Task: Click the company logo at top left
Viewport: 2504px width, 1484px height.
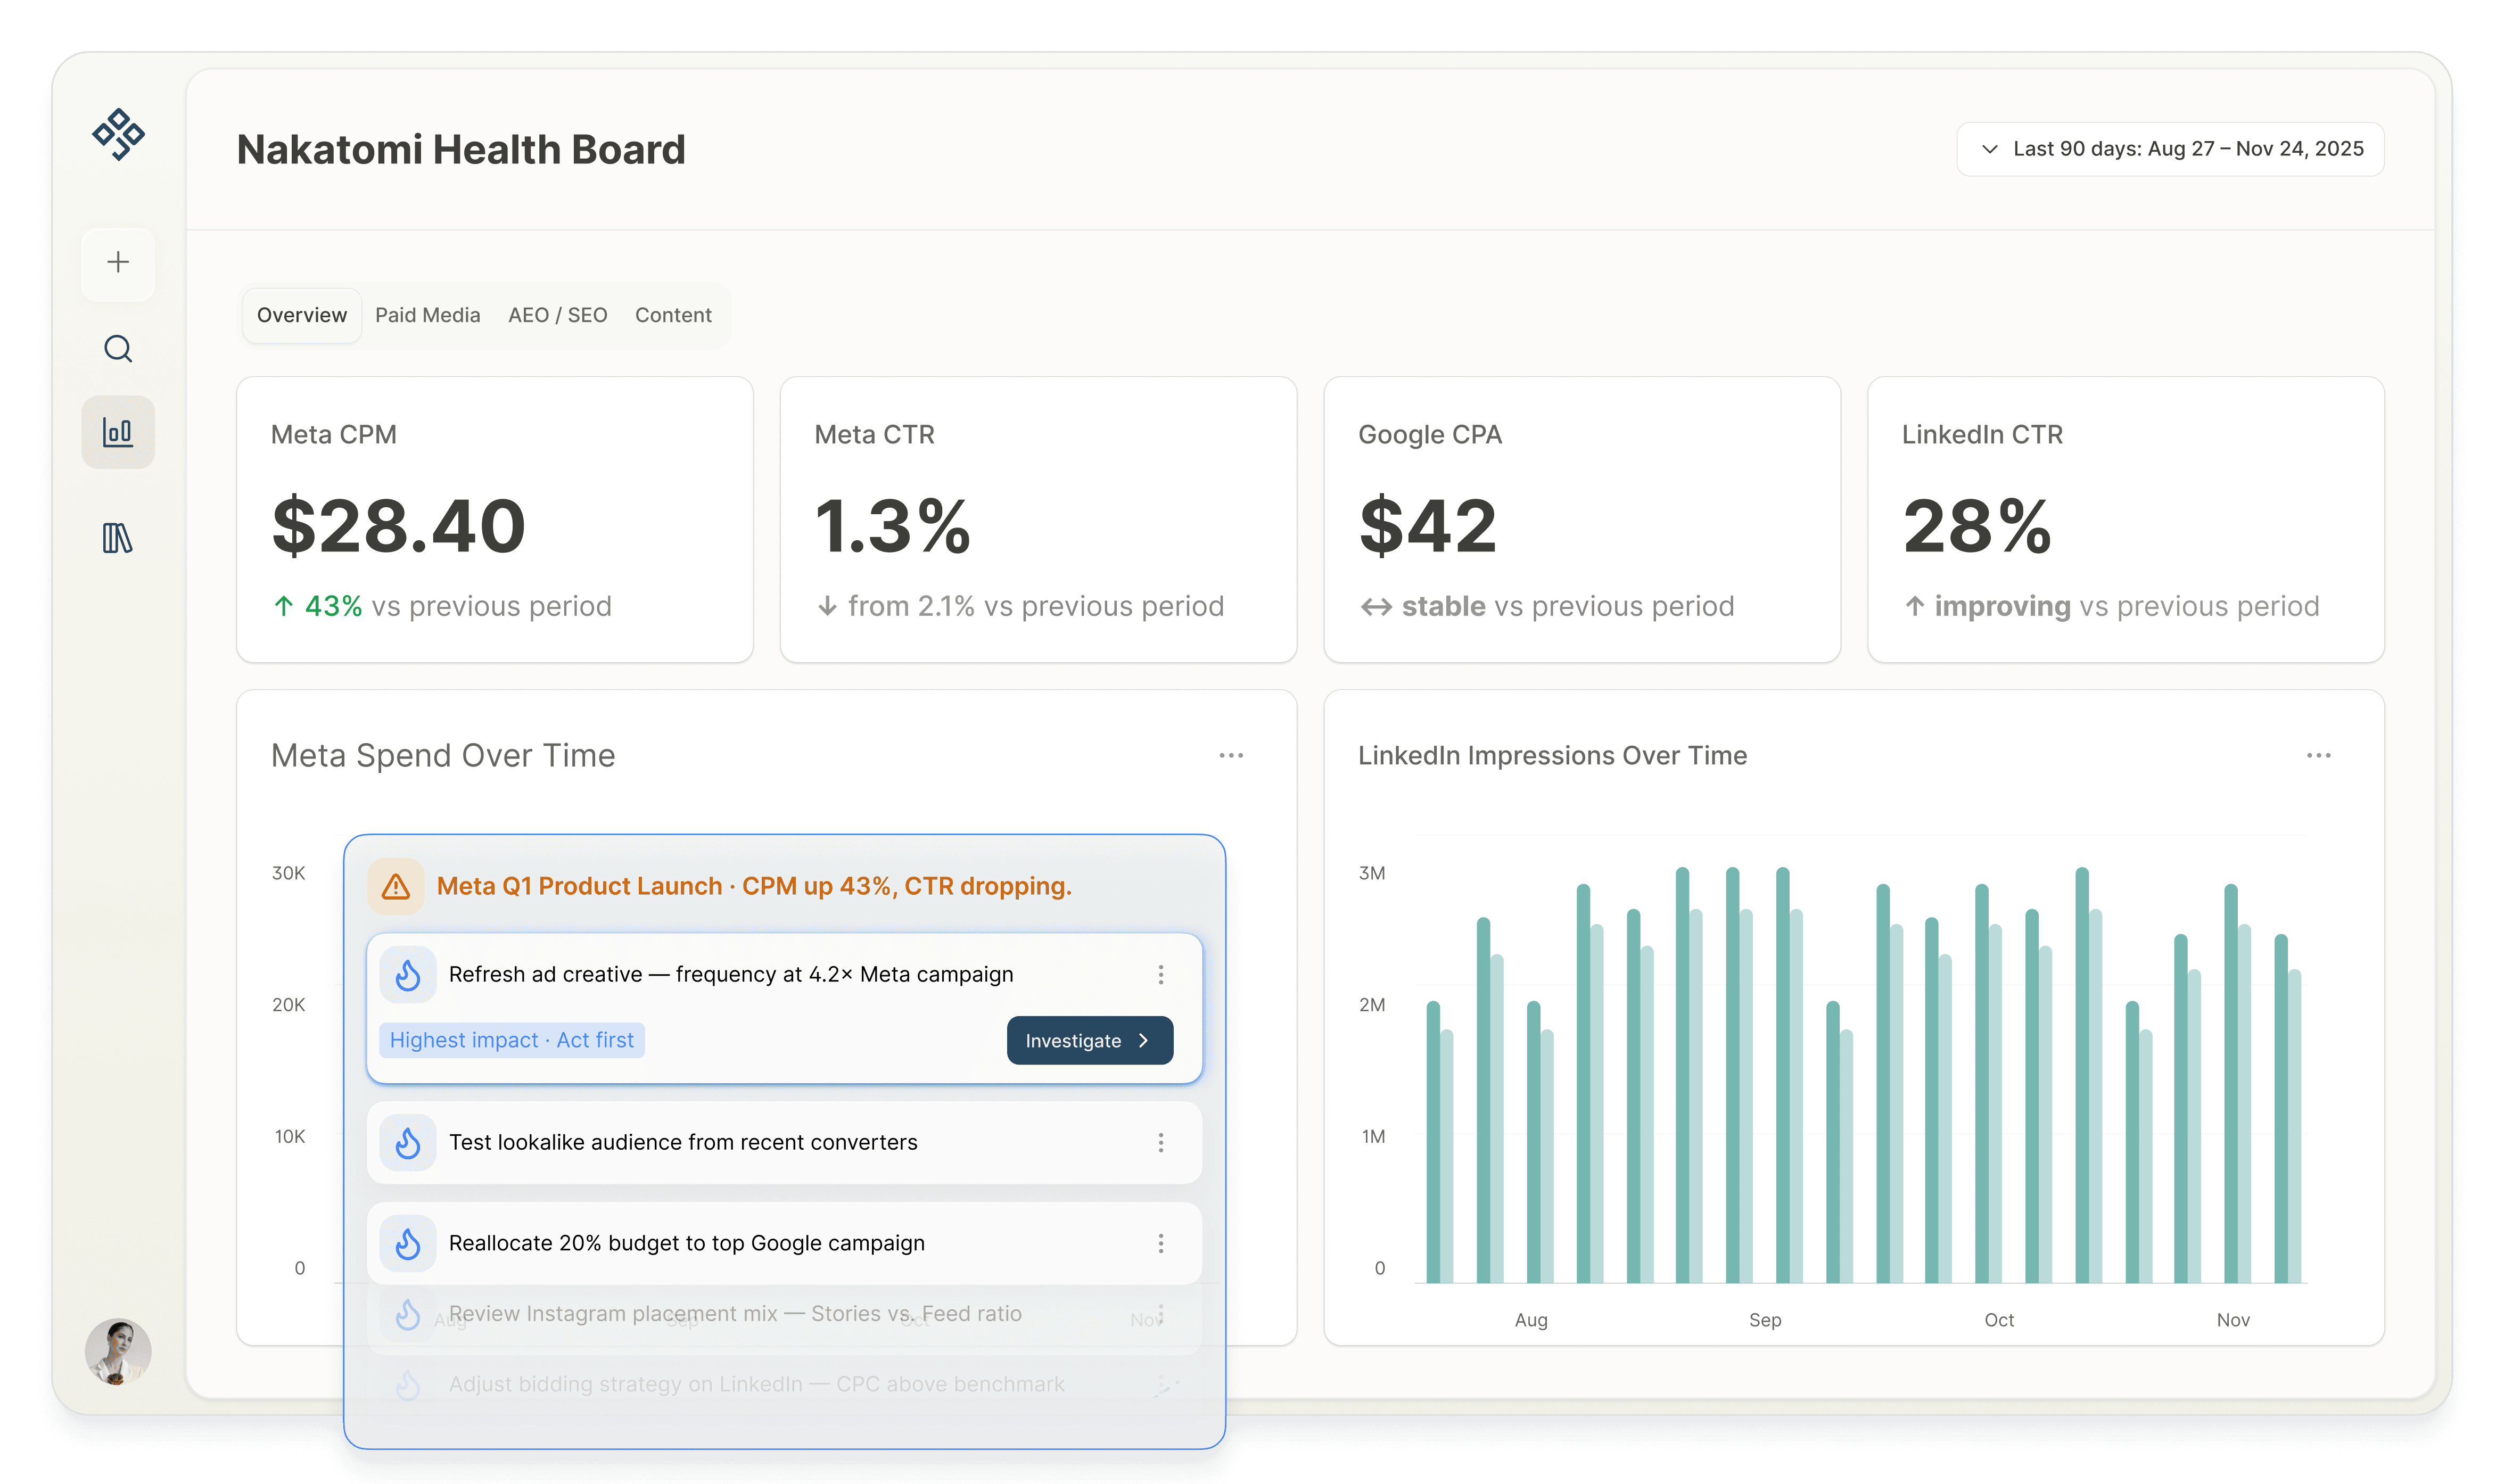Action: click(x=117, y=133)
